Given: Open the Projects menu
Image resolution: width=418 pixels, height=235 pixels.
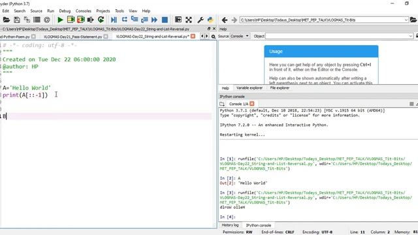Looking at the screenshot, I should pos(103,11).
